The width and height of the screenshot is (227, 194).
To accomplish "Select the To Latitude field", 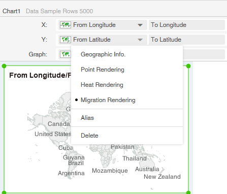I will click(187, 40).
